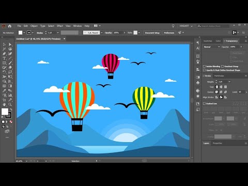
Task: Choose the Bevel Join corner option
Action: point(225,92)
